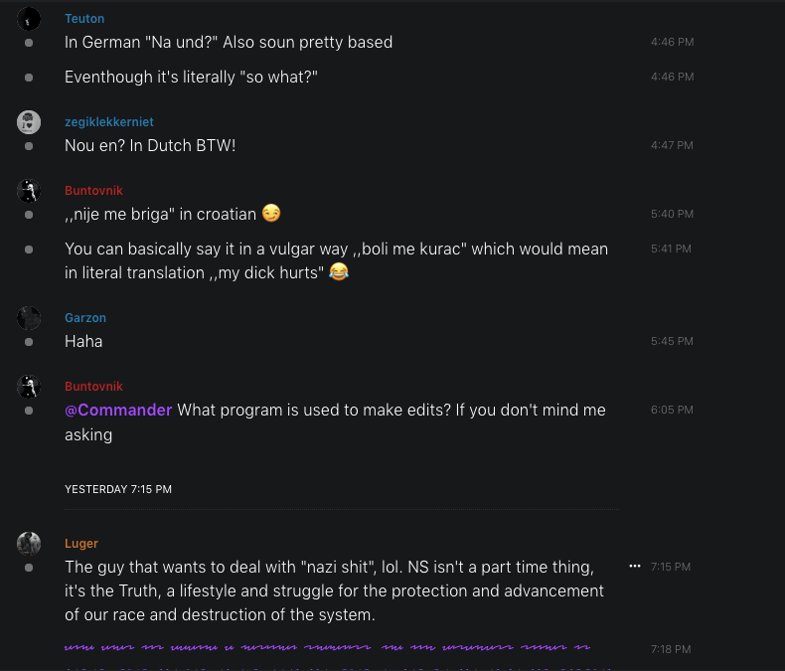The width and height of the screenshot is (785, 671).
Task: Click the bullet dot beside the "Haha" message
Action: (29, 342)
